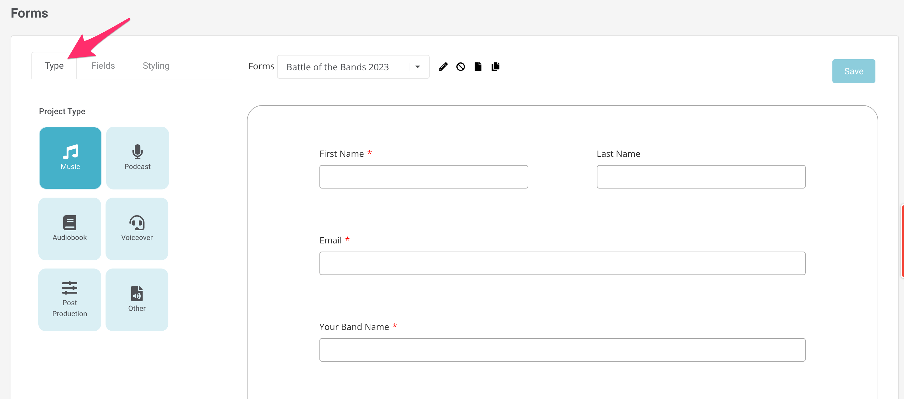This screenshot has height=399, width=904.
Task: Focus the Last Name text box
Action: pyautogui.click(x=700, y=177)
